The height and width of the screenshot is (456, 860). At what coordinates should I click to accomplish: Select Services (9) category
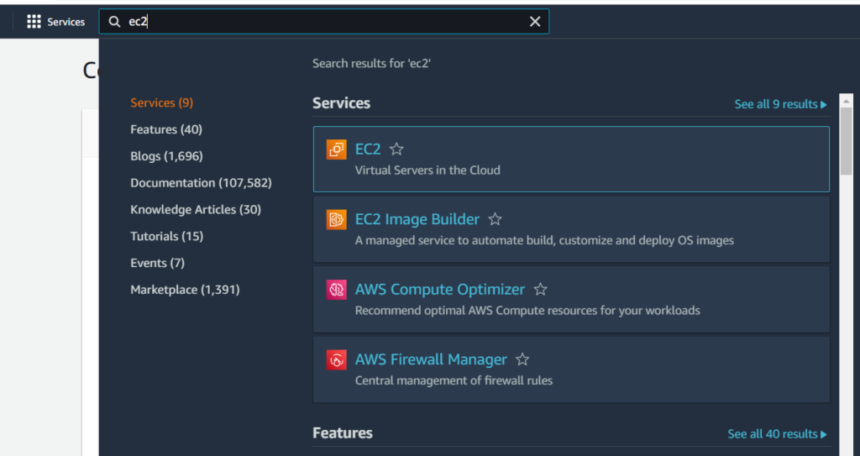(x=162, y=102)
